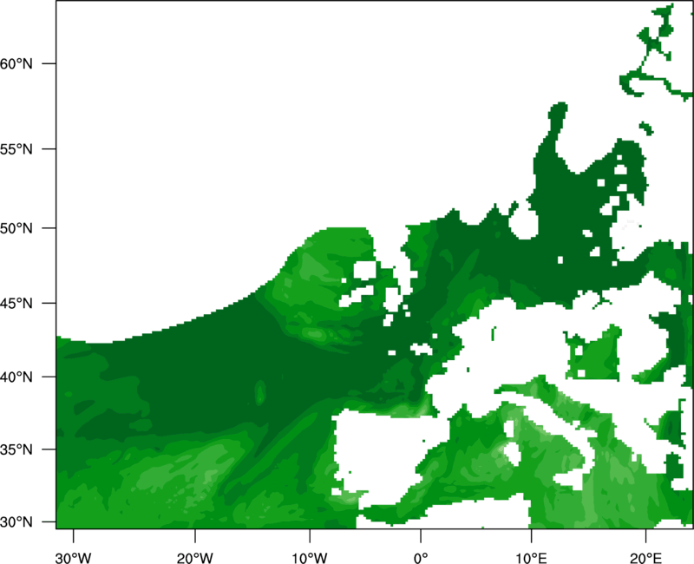Click the 30°W longitude label

coord(74,558)
